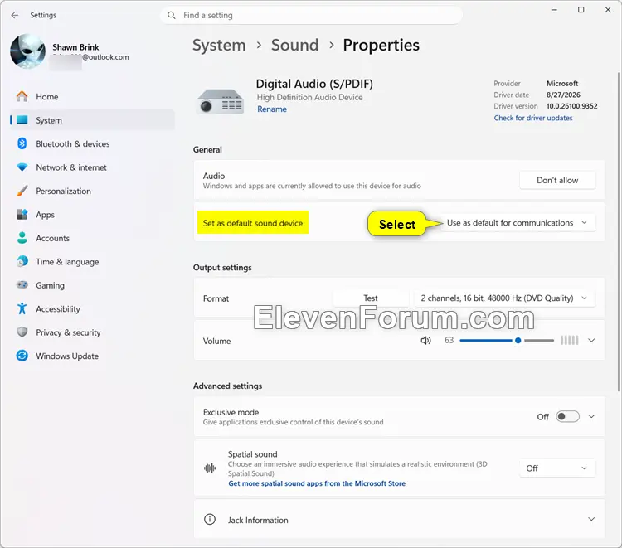Click the back arrow icon
The width and height of the screenshot is (622, 548).
(x=15, y=15)
